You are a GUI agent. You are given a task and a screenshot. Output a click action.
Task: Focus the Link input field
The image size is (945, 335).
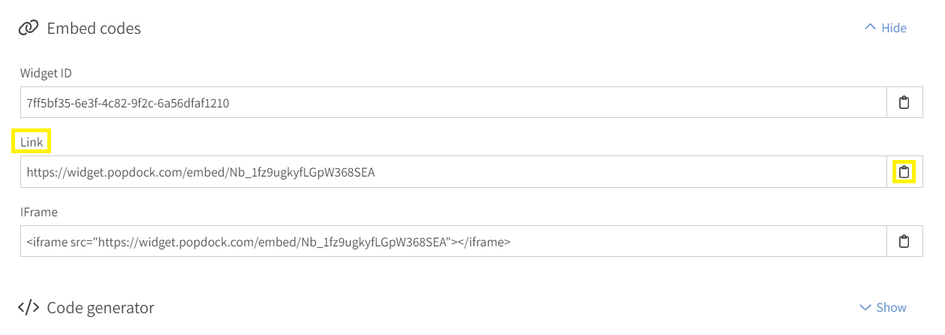click(x=454, y=172)
